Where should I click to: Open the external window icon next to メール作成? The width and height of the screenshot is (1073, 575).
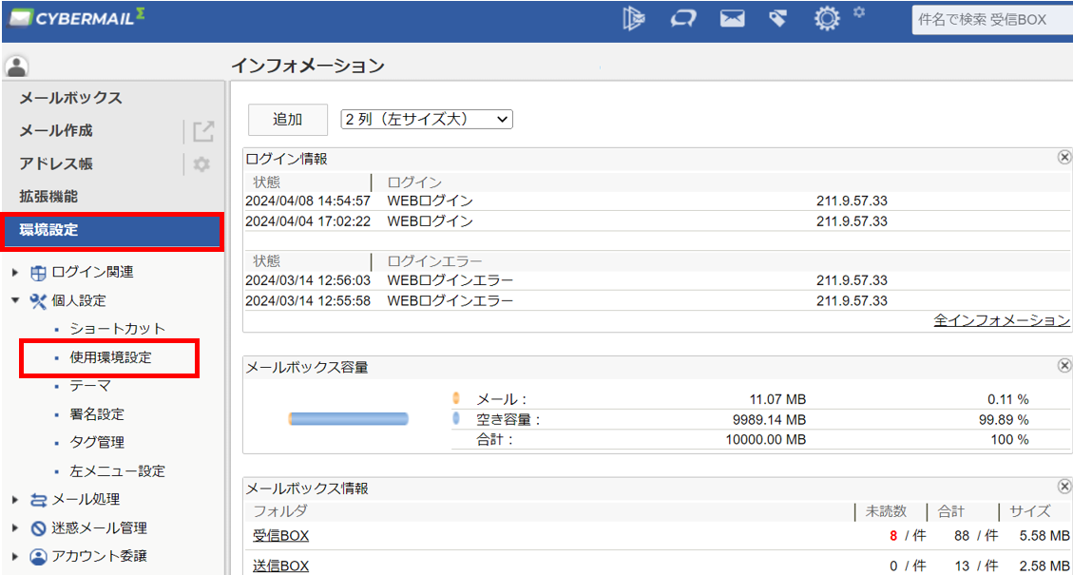click(201, 131)
